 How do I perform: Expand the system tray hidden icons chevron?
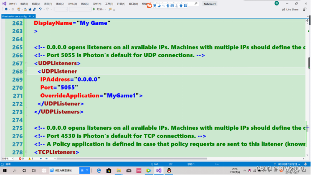coord(245,171)
